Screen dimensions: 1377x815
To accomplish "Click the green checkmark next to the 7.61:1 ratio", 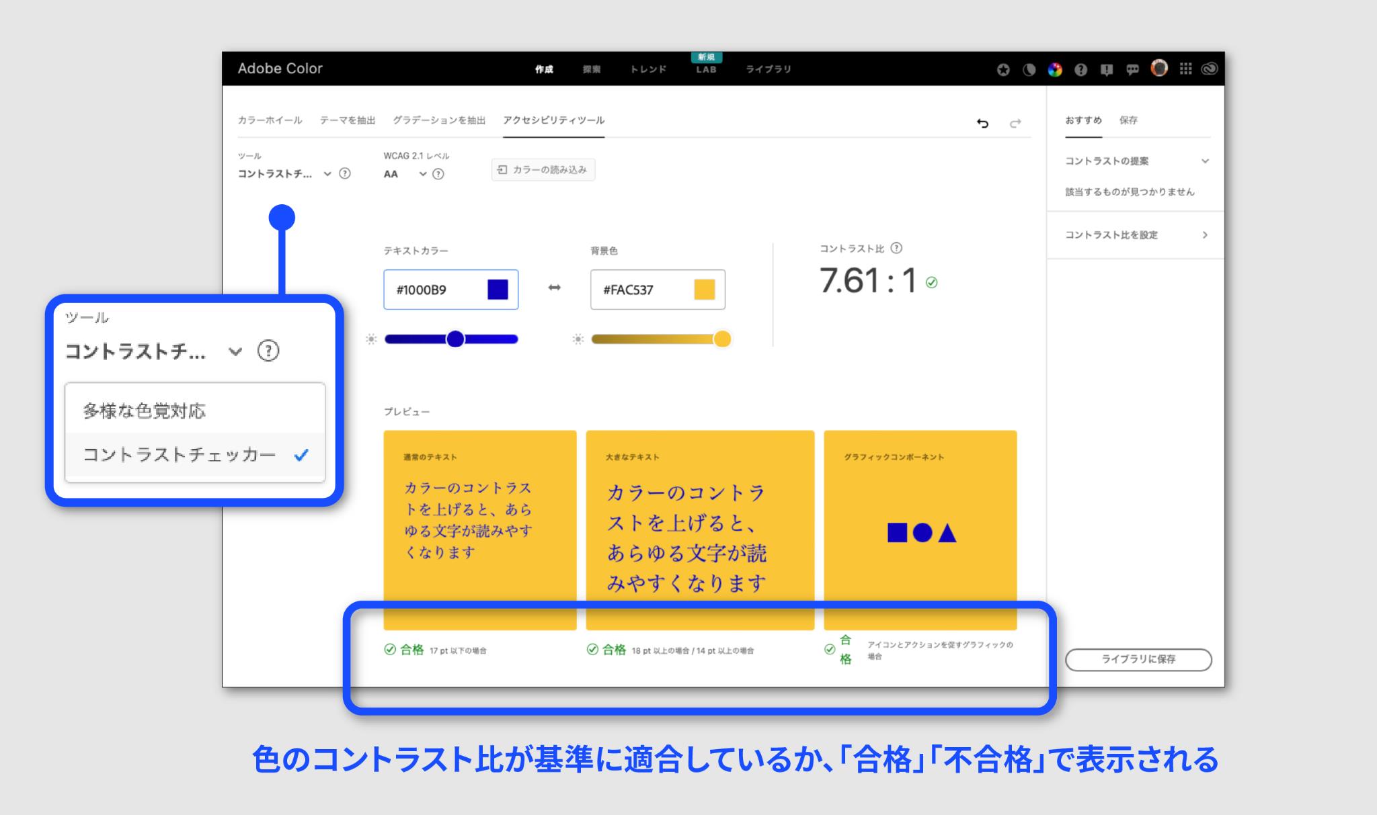I will 931,283.
